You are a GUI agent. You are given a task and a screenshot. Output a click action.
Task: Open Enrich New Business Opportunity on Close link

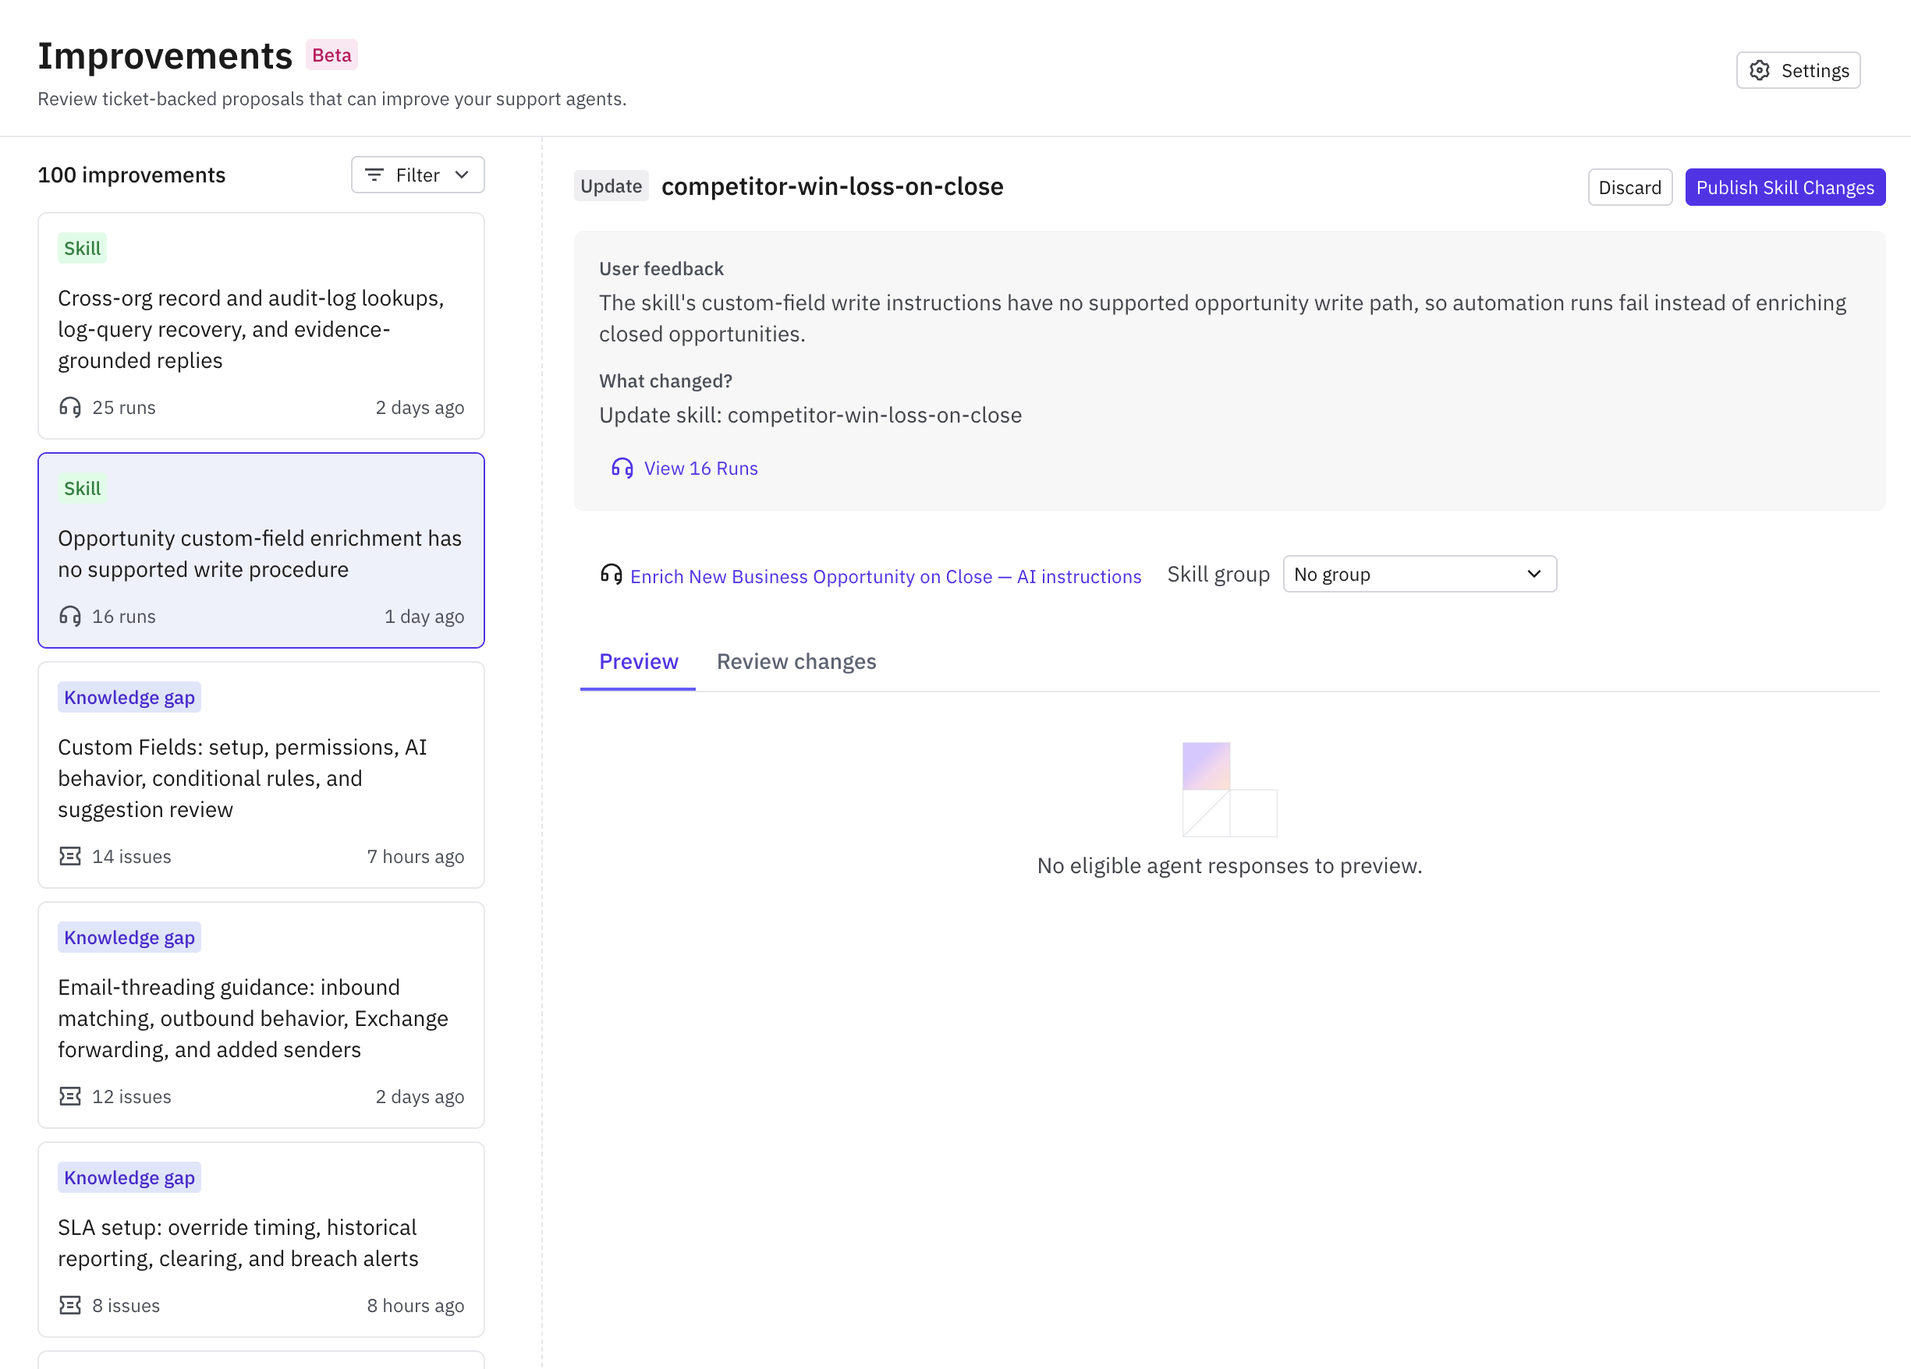point(885,577)
